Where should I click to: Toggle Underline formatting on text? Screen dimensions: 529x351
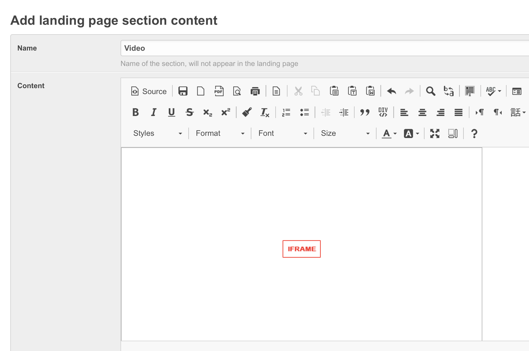click(171, 112)
